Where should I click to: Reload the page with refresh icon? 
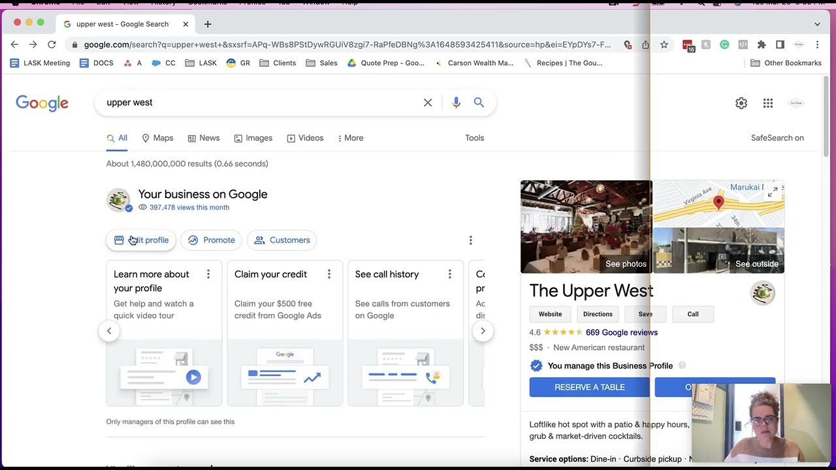52,44
